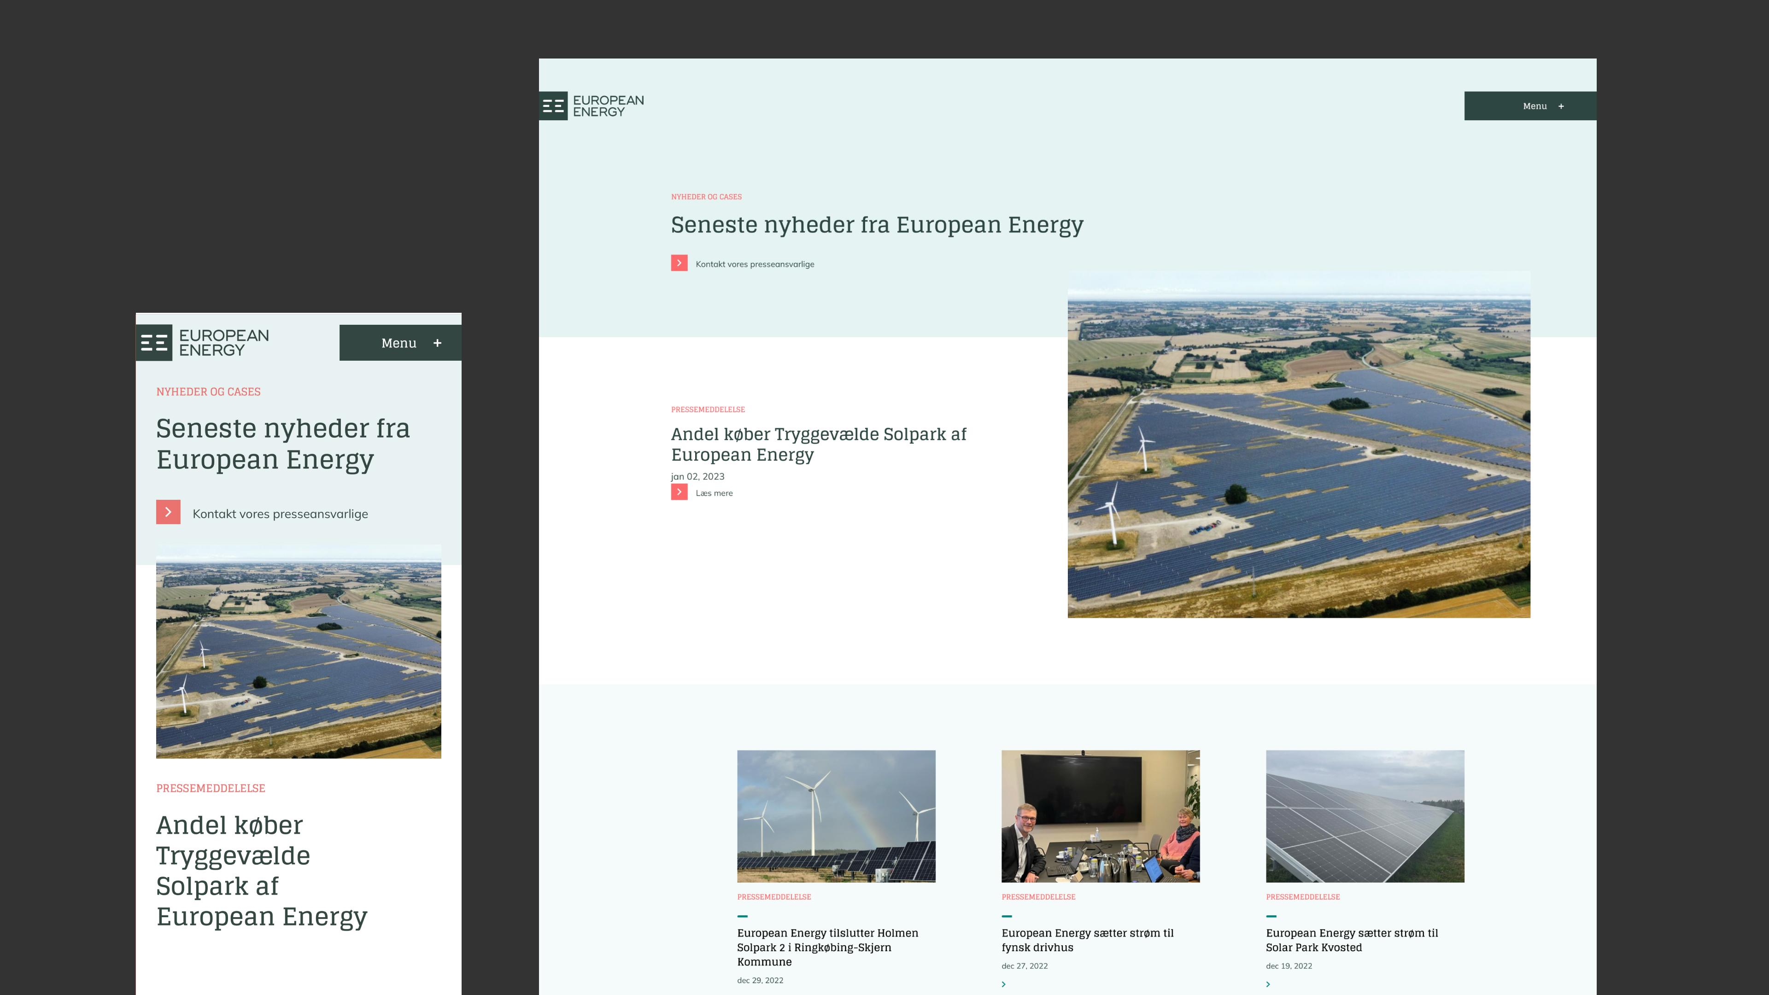Click the red arrow beside Læs mere

tap(679, 492)
